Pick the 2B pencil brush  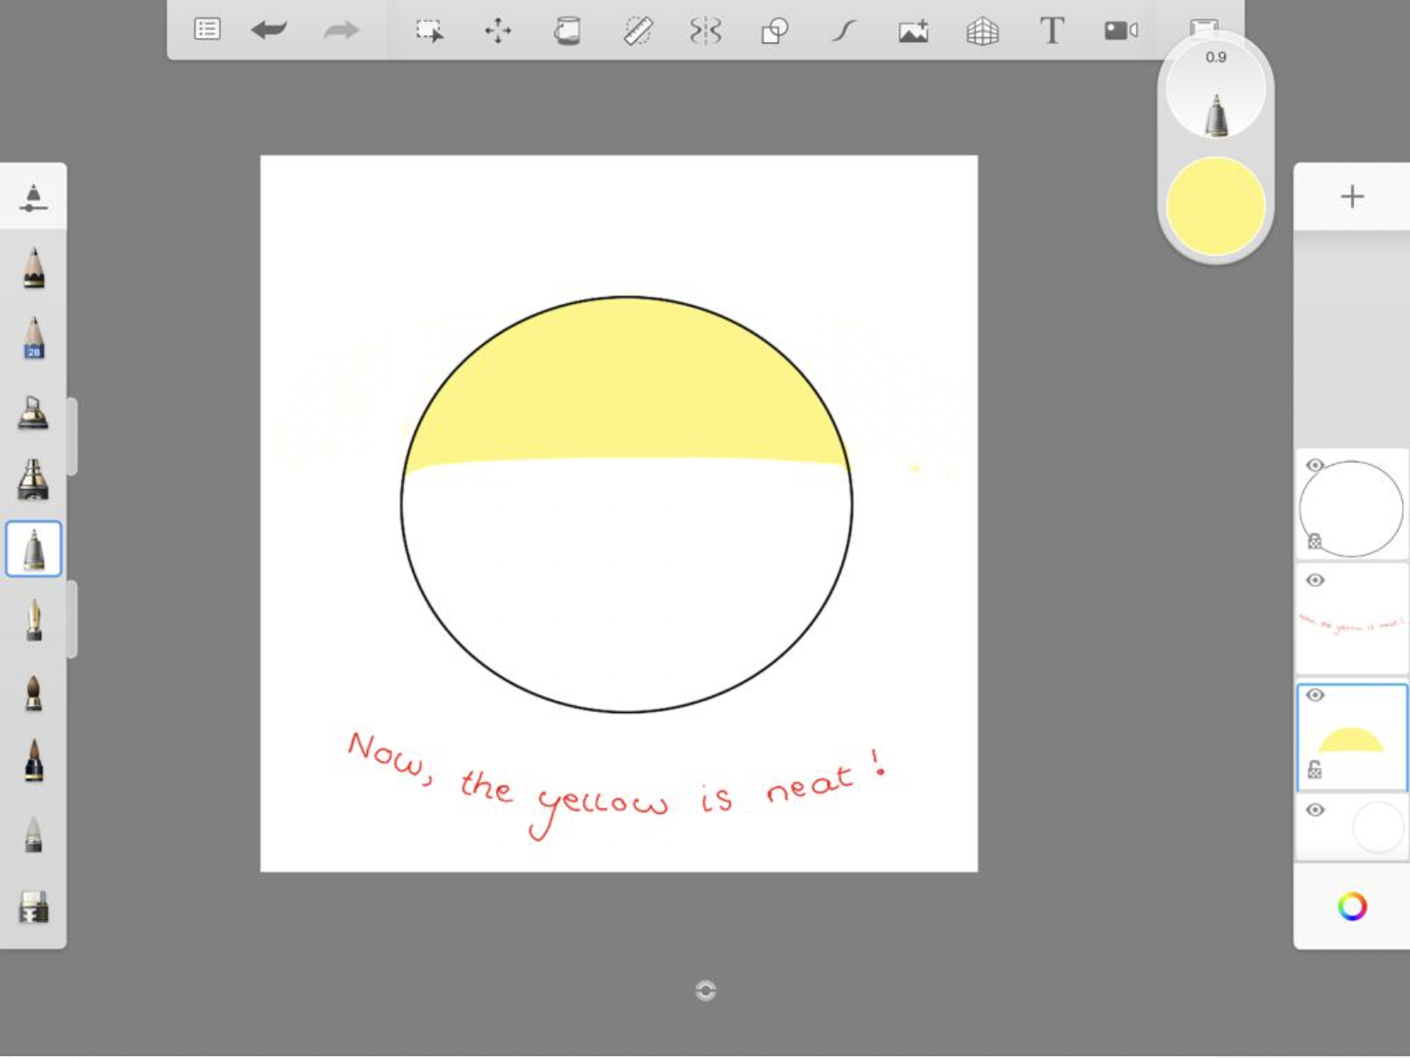tap(33, 338)
